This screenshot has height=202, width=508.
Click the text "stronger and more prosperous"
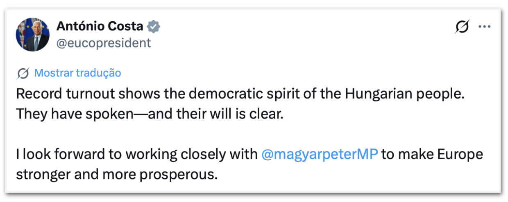coord(116,174)
